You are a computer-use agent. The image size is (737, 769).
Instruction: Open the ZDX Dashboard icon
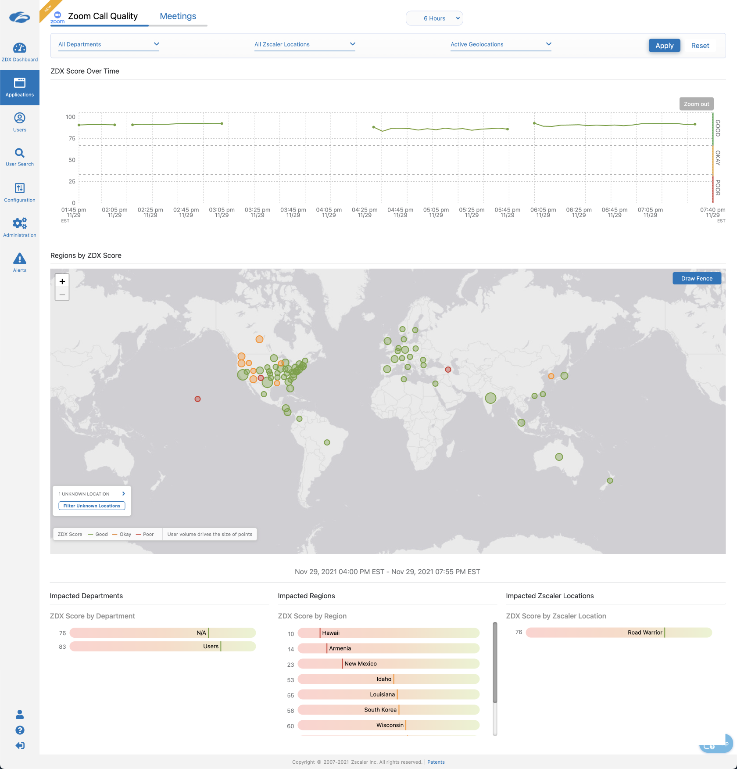[20, 48]
